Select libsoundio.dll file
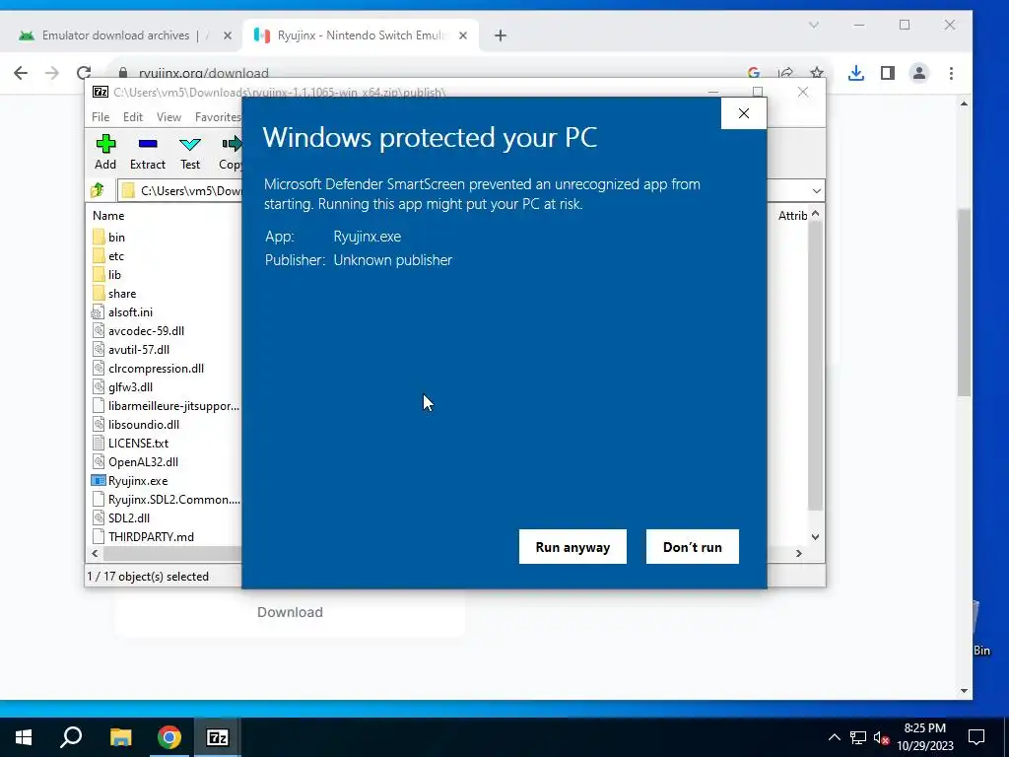Image resolution: width=1009 pixels, height=757 pixels. pyautogui.click(x=136, y=424)
